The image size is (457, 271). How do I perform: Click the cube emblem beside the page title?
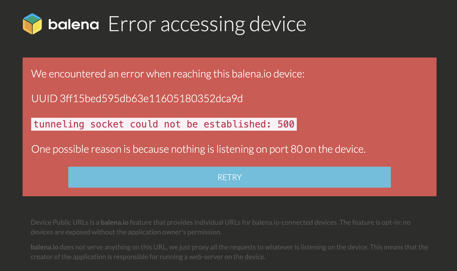click(x=32, y=24)
